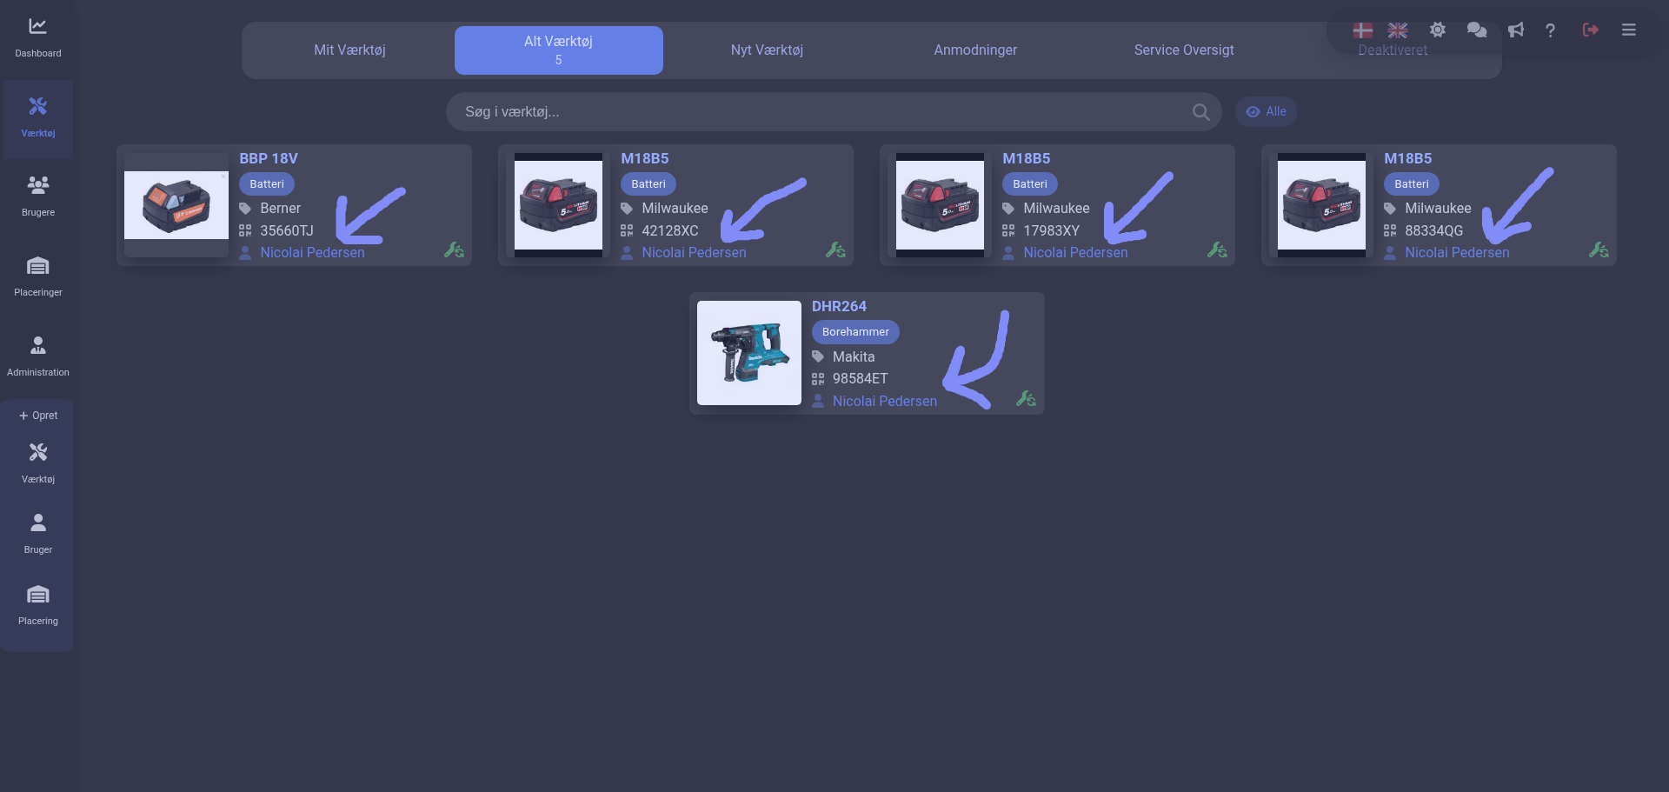Open the Dashboard from the sidebar

point(37,37)
